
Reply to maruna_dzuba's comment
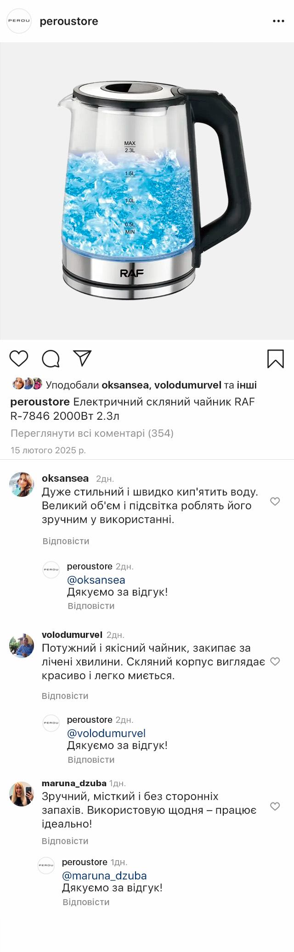point(65,840)
